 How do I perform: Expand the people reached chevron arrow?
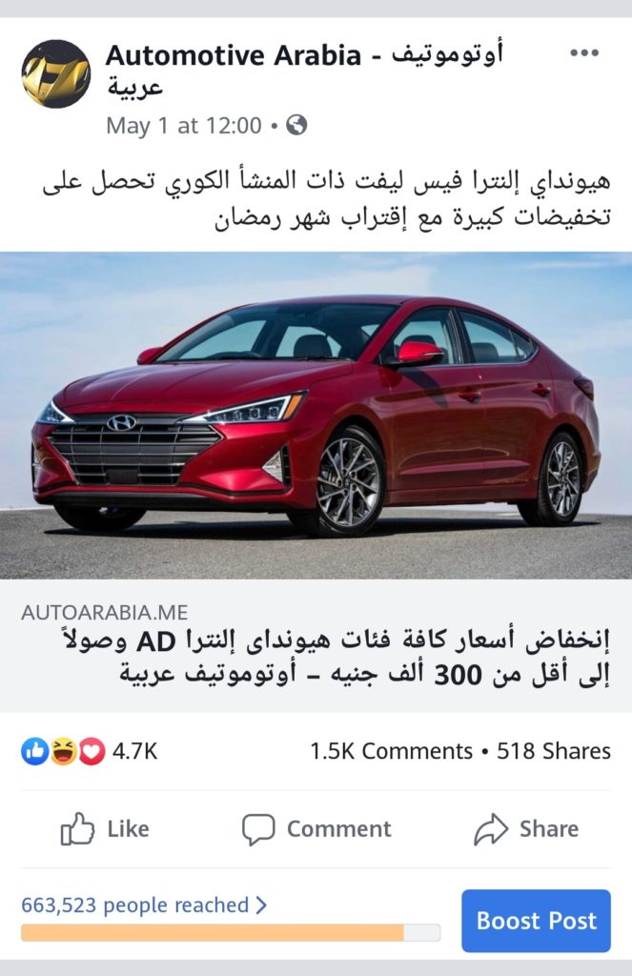(x=261, y=905)
